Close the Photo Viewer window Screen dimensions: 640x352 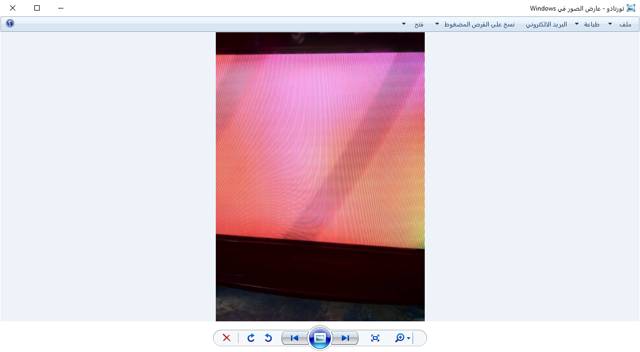coord(13,8)
